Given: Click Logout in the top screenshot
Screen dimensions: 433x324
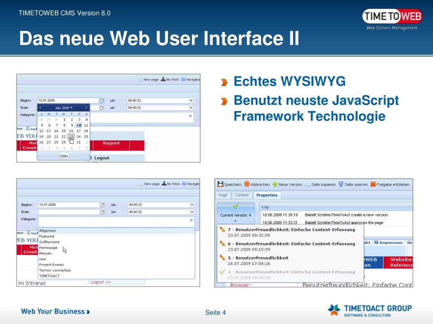Looking at the screenshot, I should [101, 158].
